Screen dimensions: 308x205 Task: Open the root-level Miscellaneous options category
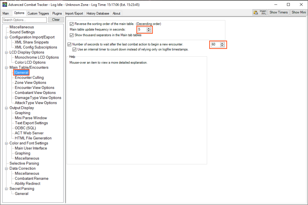[x=22, y=27]
